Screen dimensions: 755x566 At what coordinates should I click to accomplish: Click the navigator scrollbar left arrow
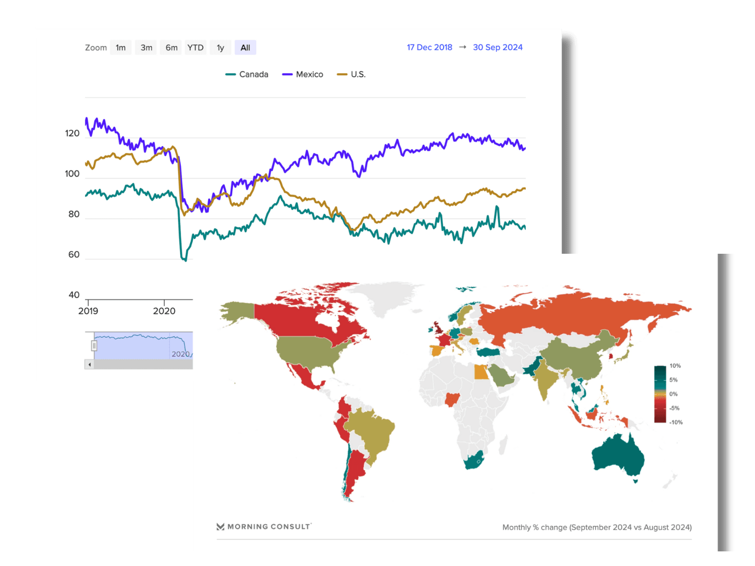[x=90, y=365]
